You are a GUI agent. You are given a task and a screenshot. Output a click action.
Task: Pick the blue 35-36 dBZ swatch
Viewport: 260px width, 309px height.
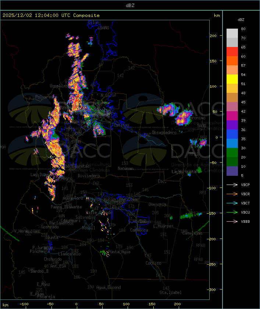(x=232, y=134)
